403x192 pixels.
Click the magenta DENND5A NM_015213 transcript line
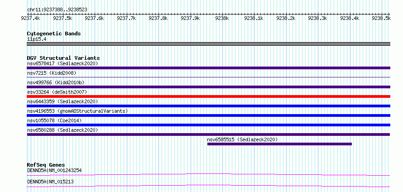(208, 186)
